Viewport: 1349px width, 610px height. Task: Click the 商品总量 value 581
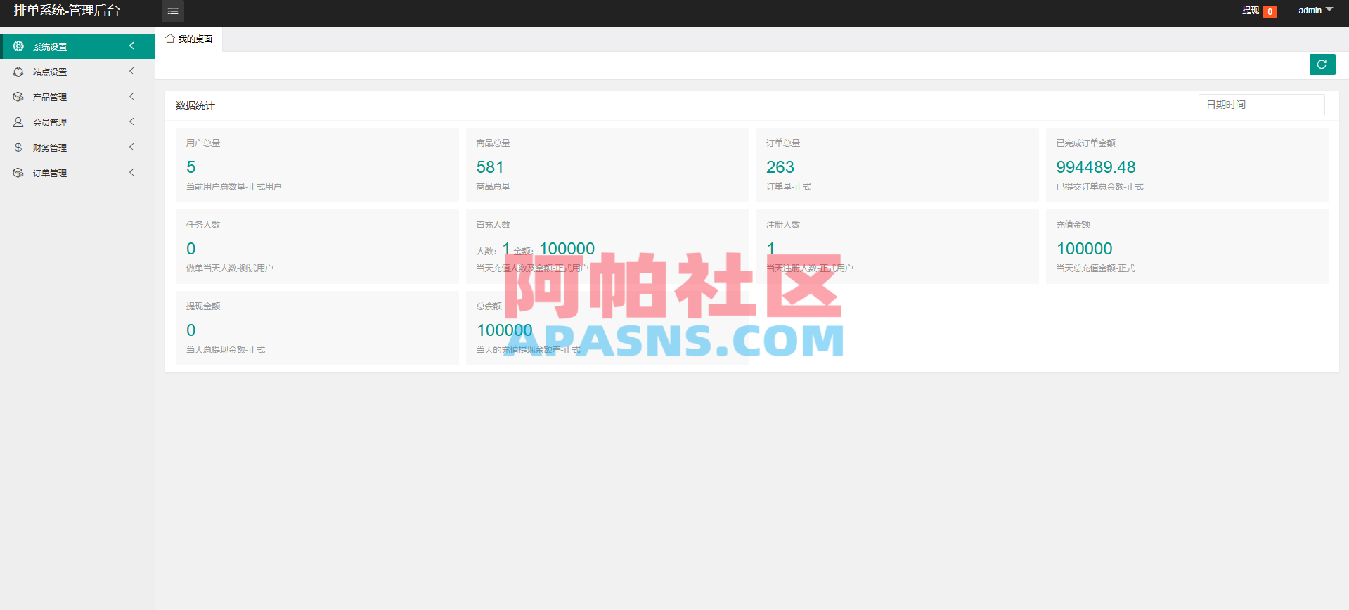click(490, 167)
